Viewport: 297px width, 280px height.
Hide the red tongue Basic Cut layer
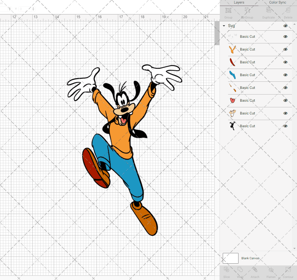click(285, 100)
